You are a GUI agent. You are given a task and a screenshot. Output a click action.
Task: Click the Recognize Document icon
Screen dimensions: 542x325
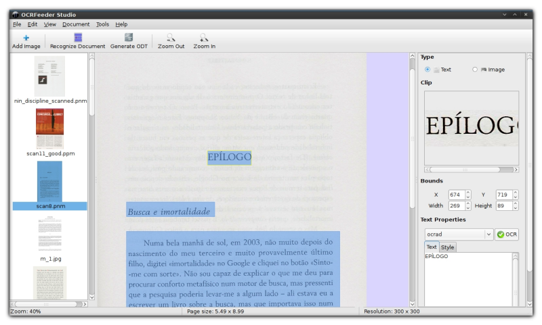pyautogui.click(x=78, y=37)
